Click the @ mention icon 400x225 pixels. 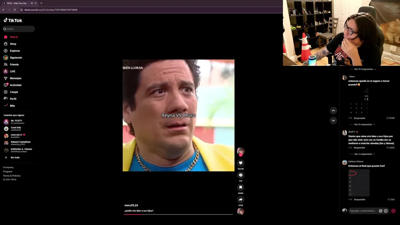click(x=381, y=211)
